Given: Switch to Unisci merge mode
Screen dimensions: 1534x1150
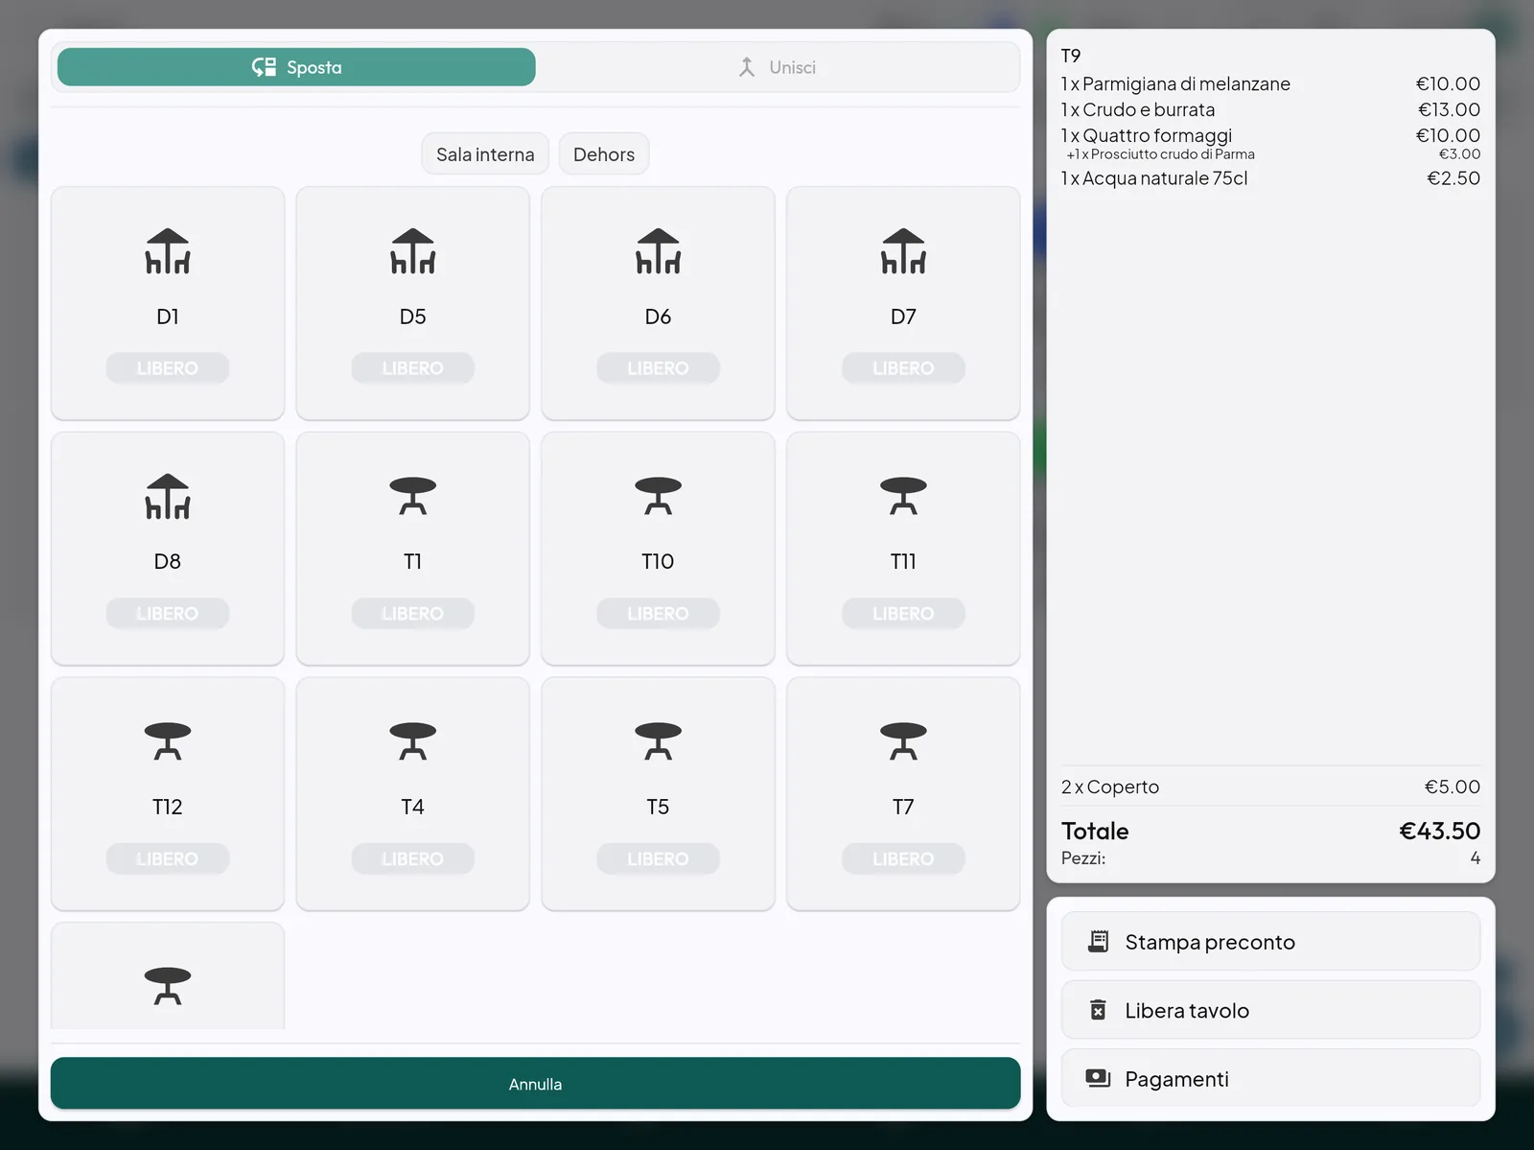Looking at the screenshot, I should pos(777,67).
